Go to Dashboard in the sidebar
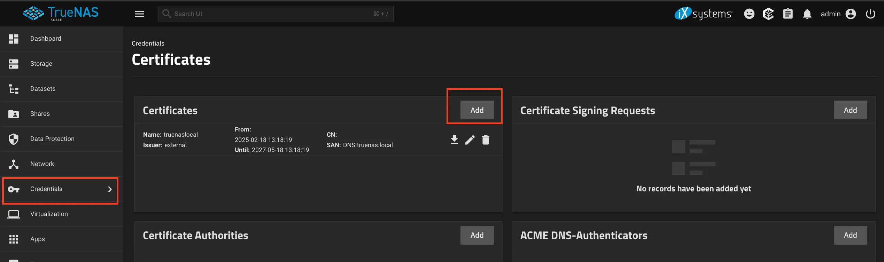Viewport: 884px width, 262px height. pos(61,39)
